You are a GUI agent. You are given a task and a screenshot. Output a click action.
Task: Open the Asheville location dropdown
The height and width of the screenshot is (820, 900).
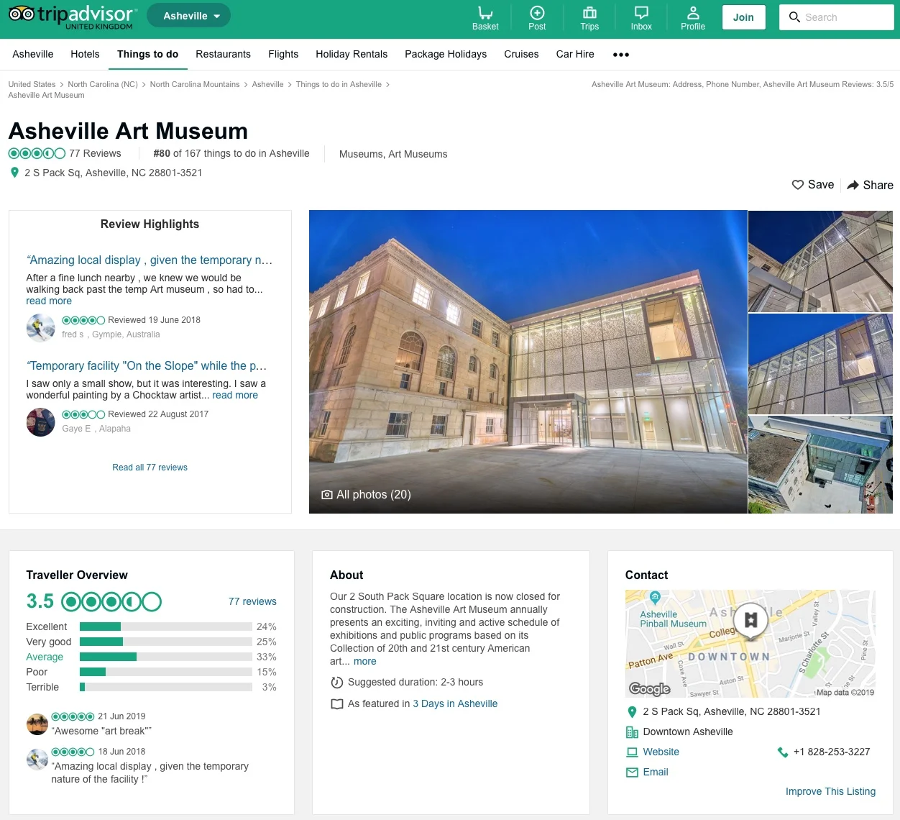(189, 16)
